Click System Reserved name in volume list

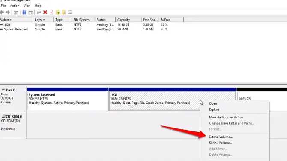coord(16,29)
